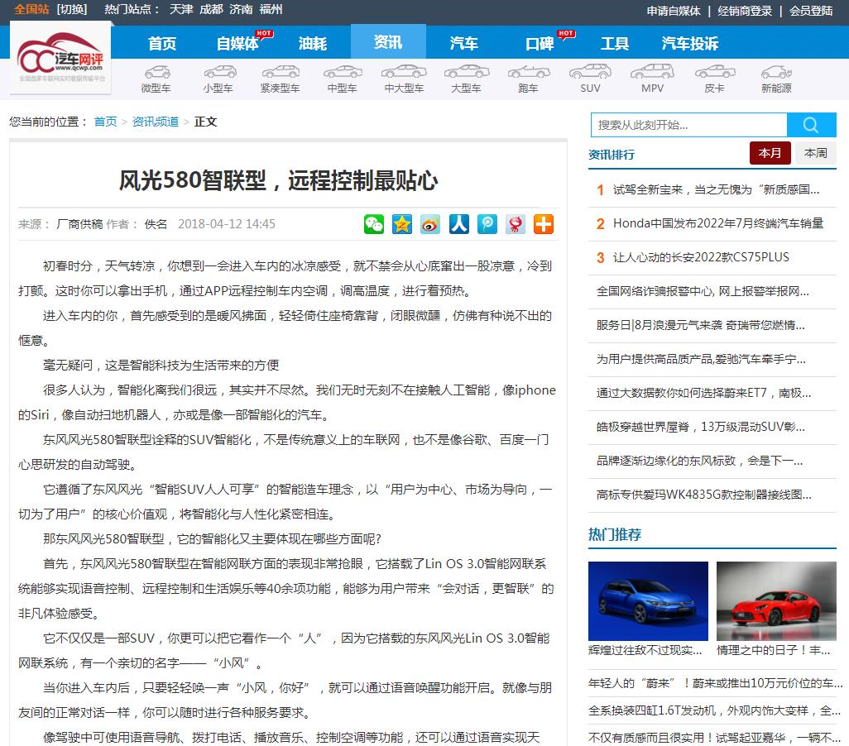Open caption link 情理之中的日子
The width and height of the screenshot is (849, 746).
[773, 650]
